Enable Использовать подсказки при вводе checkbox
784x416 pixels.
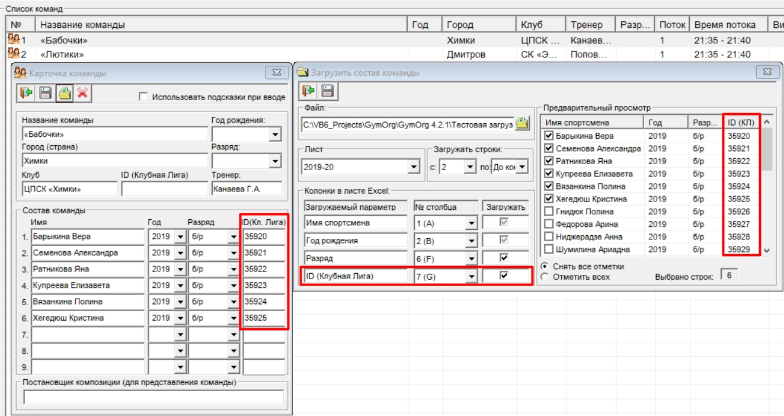[143, 97]
